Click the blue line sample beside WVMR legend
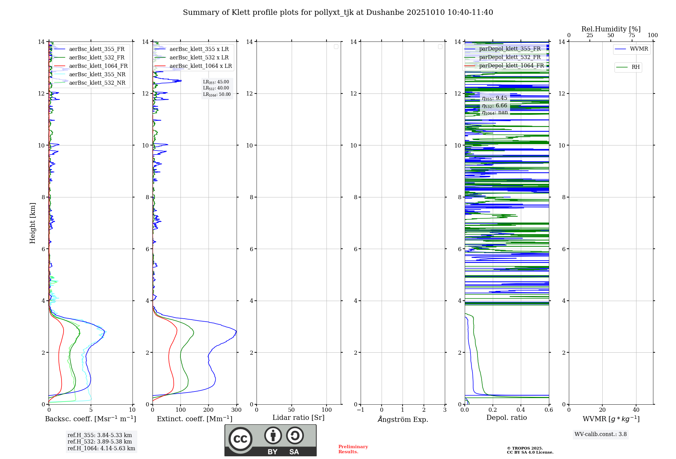 (x=621, y=49)
